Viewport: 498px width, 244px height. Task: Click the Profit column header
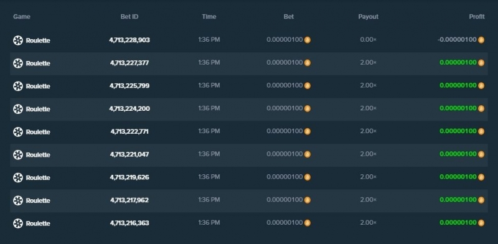(x=477, y=17)
